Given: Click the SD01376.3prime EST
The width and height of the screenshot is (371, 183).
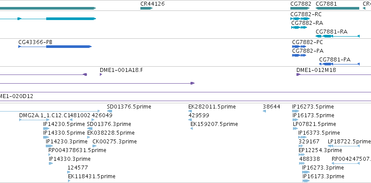Looking at the screenshot, I should 90,129.
